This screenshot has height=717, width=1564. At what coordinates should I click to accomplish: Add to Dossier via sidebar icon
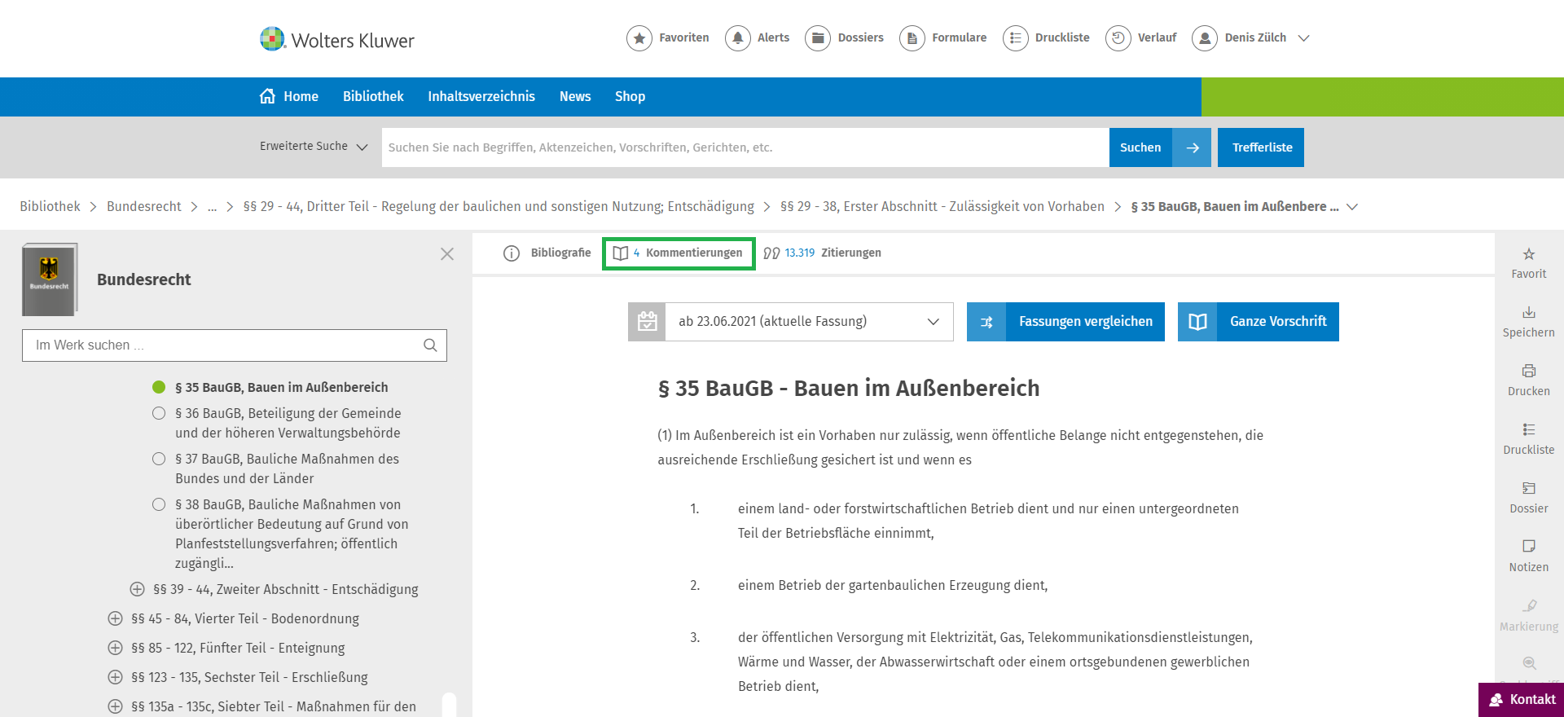(1528, 489)
